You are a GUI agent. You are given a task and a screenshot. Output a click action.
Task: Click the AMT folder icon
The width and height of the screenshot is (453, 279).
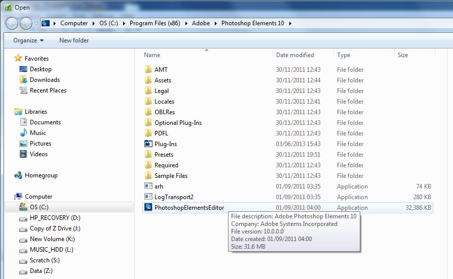[x=148, y=69]
